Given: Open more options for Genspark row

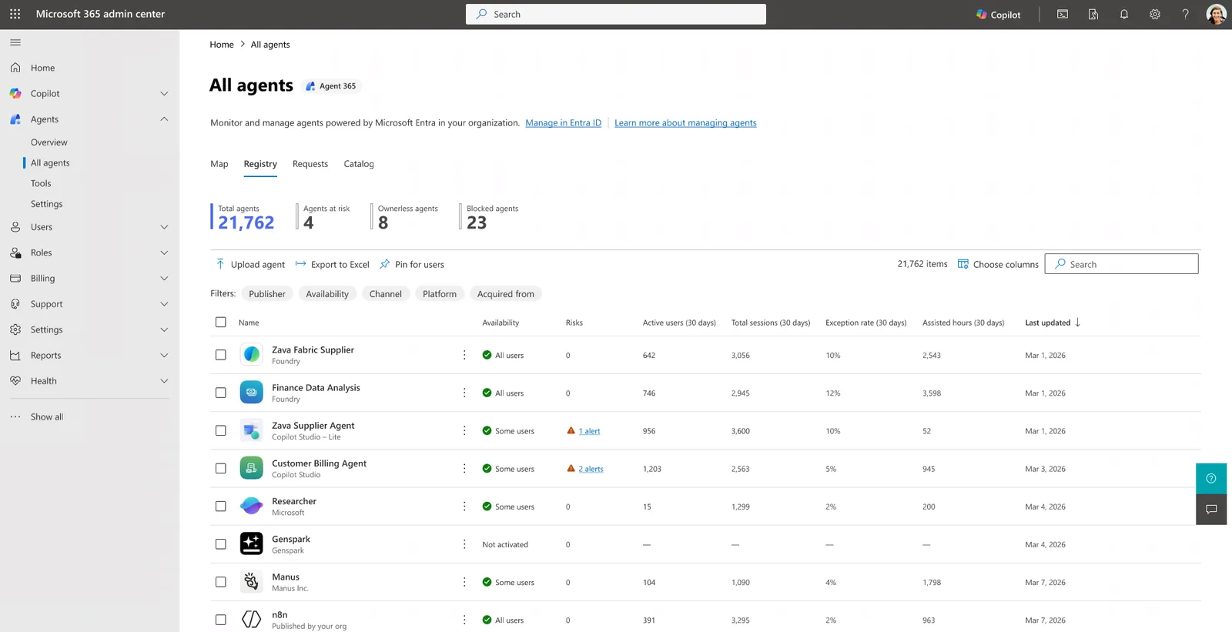Looking at the screenshot, I should click(x=464, y=543).
